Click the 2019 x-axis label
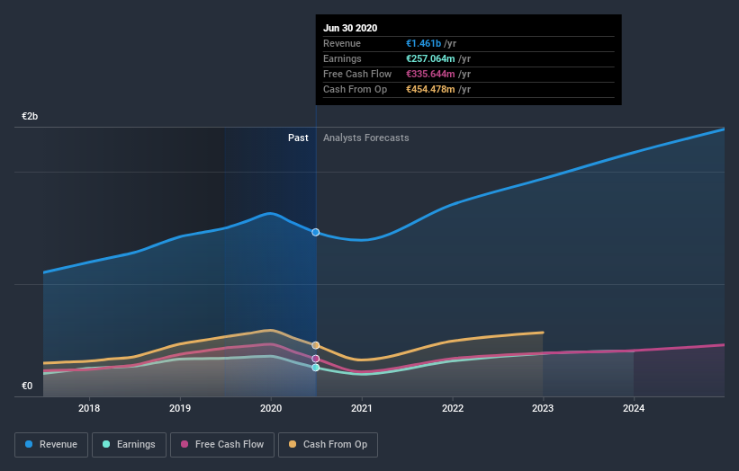Viewport: 739px width, 471px height. click(180, 408)
